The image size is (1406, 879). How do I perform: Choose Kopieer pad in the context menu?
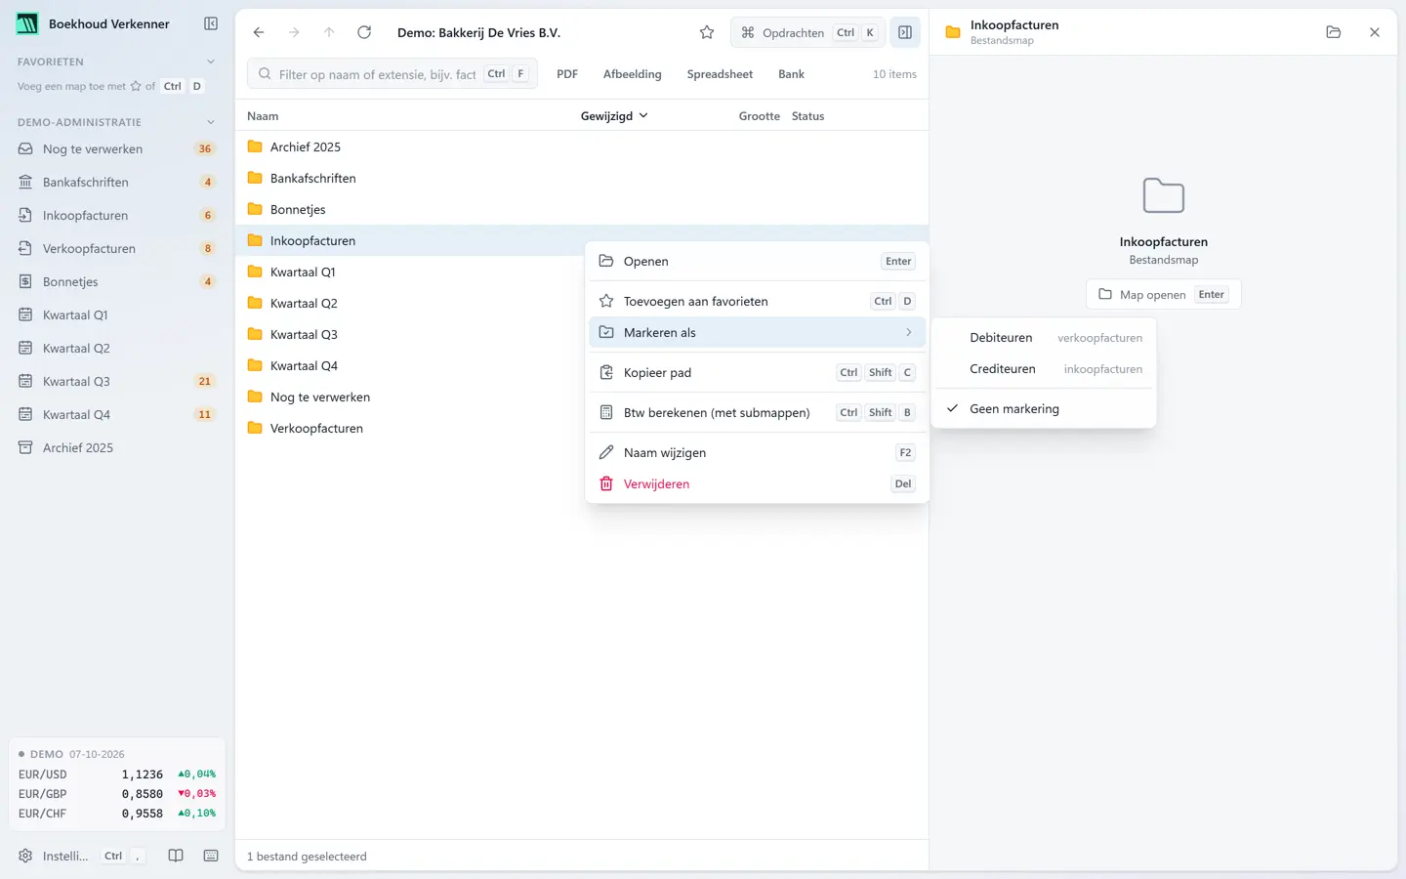coord(757,372)
